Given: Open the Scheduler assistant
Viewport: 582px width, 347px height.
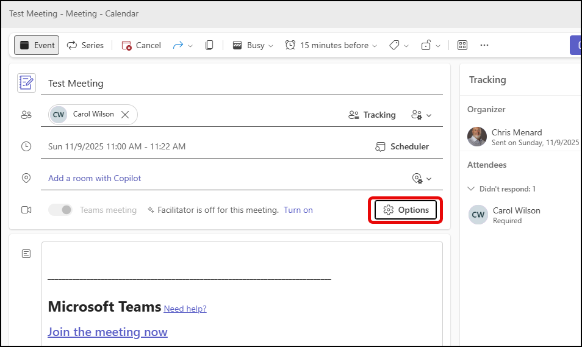Looking at the screenshot, I should click(402, 146).
